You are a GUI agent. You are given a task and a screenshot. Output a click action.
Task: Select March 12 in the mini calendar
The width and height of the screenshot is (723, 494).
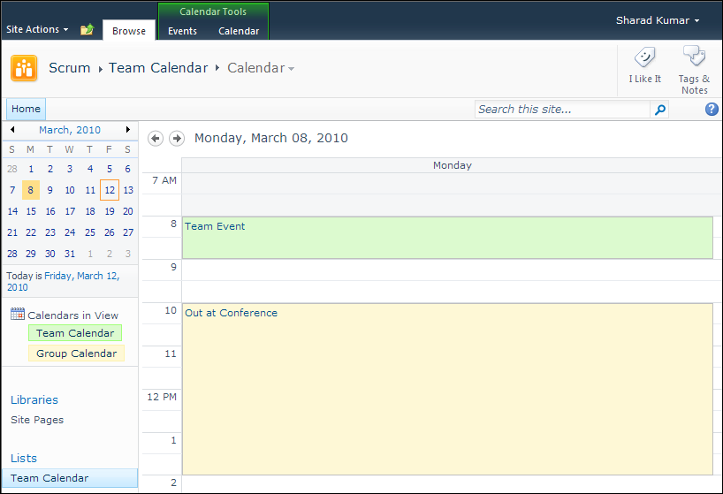point(110,190)
